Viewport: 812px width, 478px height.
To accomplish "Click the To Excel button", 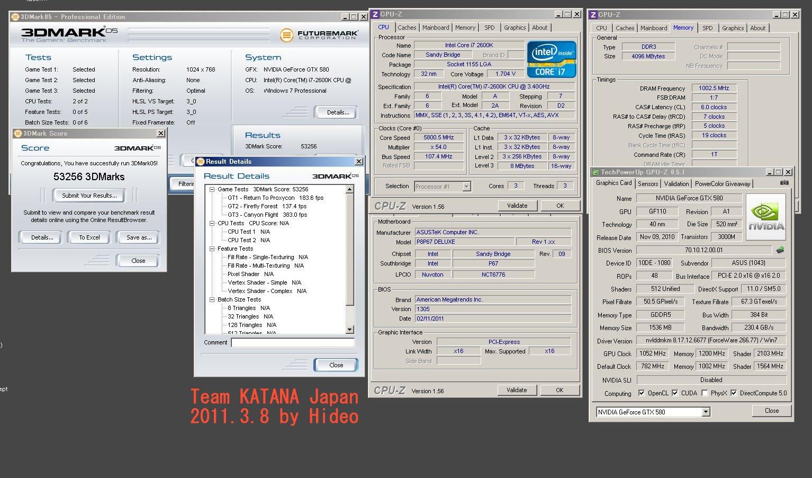I will pos(89,237).
